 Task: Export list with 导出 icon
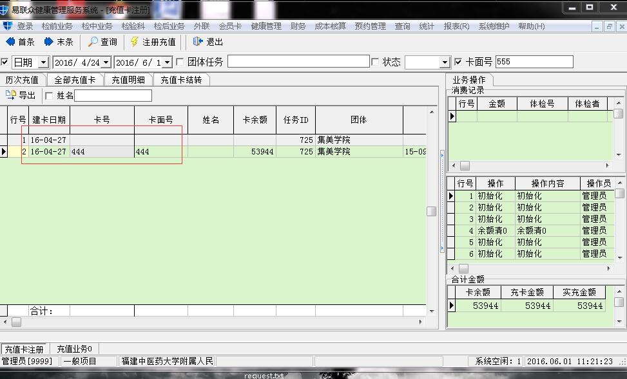[21, 95]
